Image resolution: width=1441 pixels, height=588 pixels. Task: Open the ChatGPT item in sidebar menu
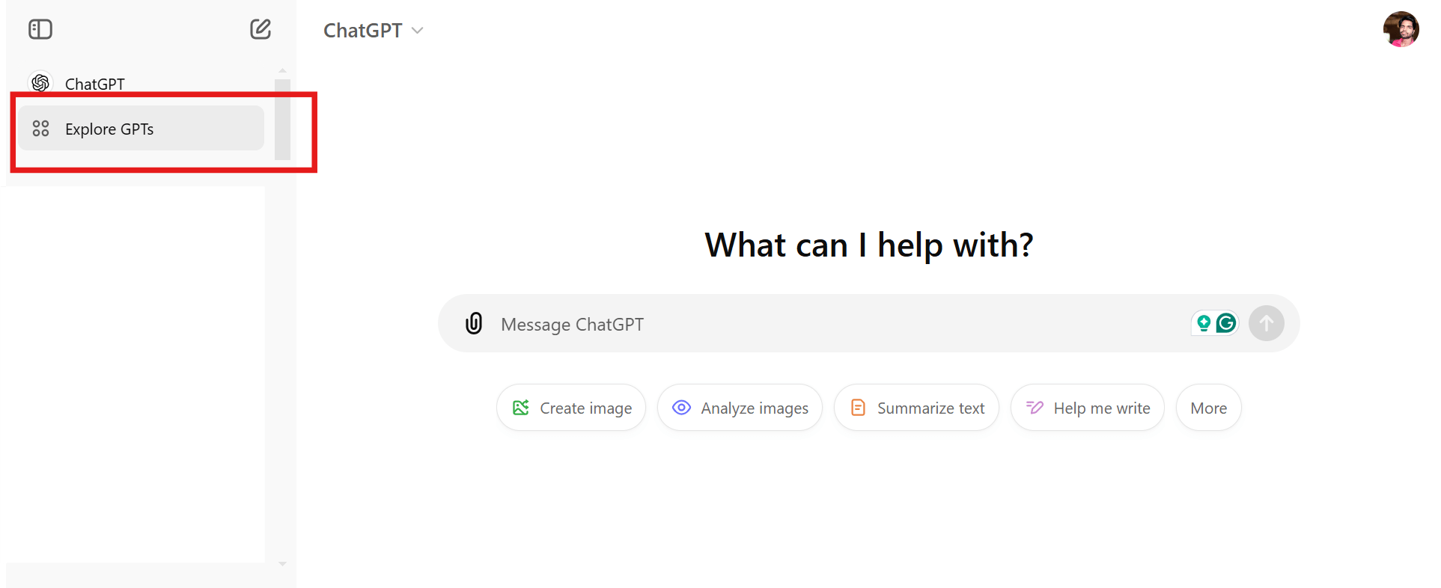(94, 83)
